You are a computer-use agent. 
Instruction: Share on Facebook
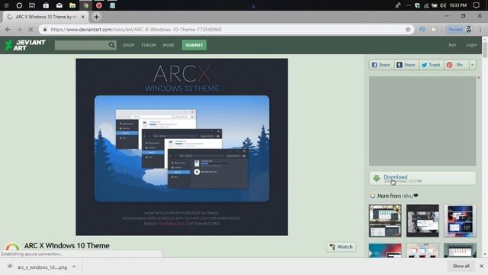(x=381, y=65)
